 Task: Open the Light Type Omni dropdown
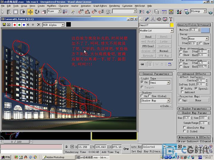168,82
